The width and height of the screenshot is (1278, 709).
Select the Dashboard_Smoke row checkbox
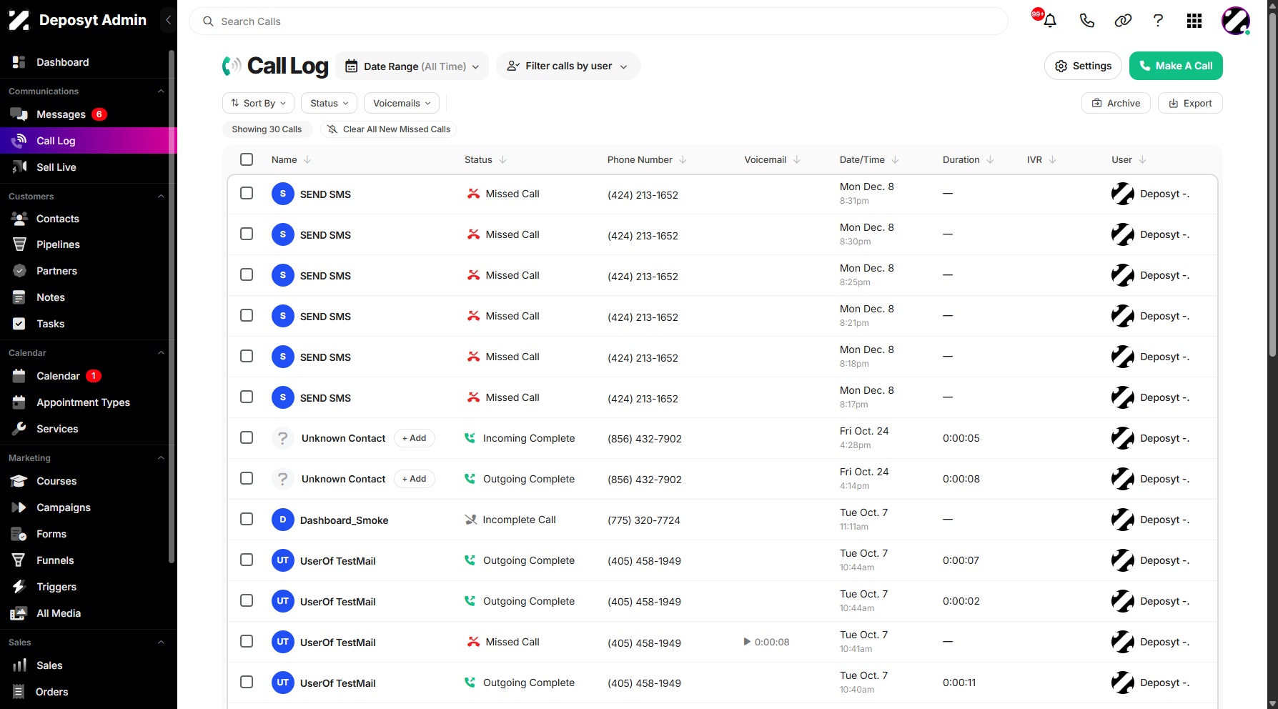pos(247,519)
